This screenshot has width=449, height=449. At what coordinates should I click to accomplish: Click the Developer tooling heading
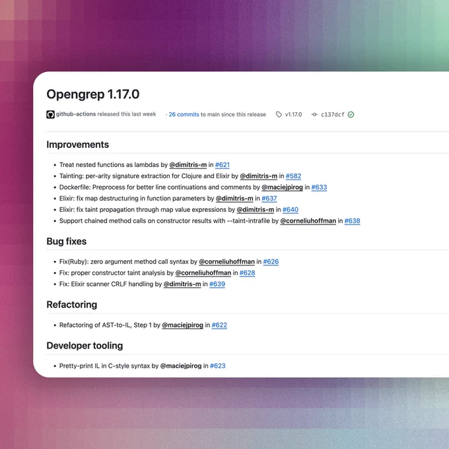[x=85, y=345]
